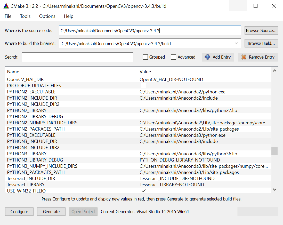
Task: Enable the Grouped checkbox
Action: (145, 57)
